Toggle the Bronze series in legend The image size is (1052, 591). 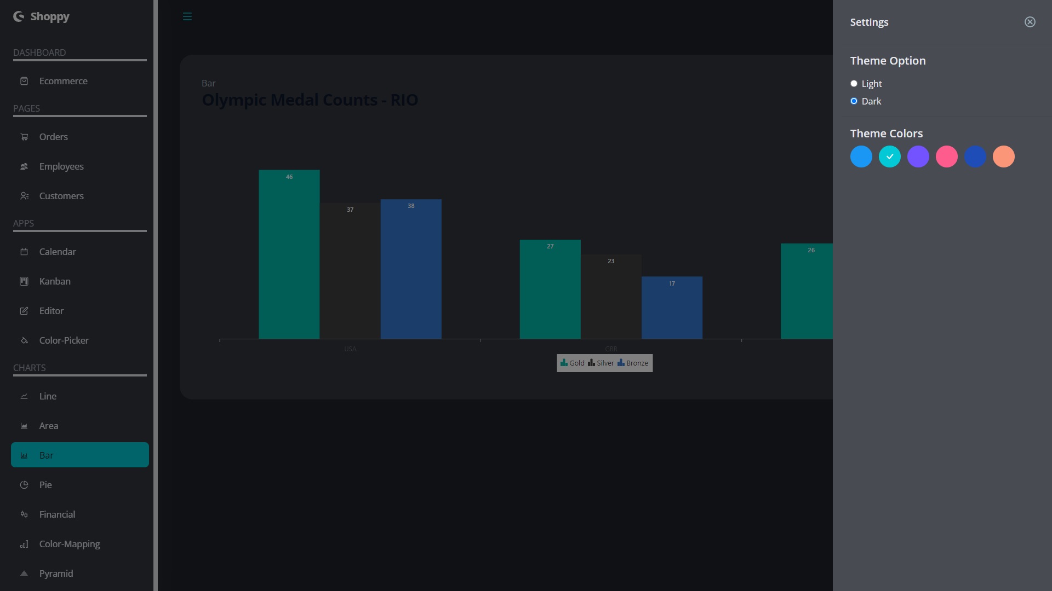pyautogui.click(x=633, y=363)
